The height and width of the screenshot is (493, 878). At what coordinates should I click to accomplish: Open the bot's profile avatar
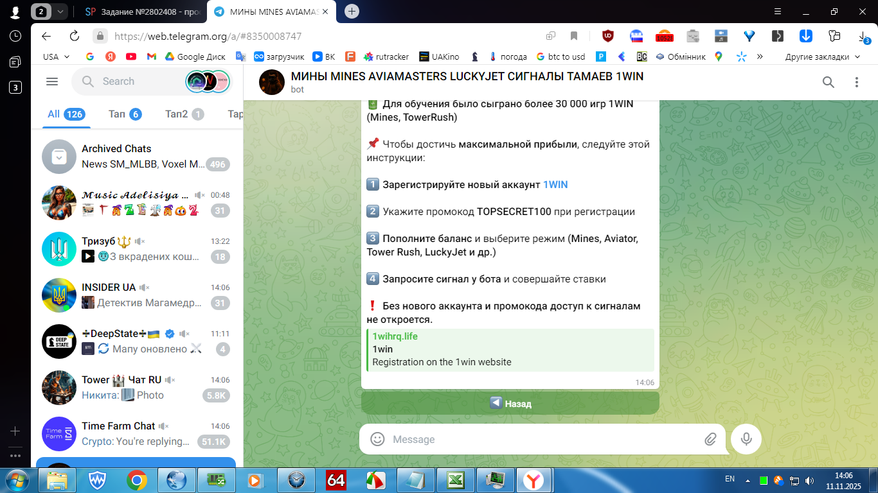point(272,82)
